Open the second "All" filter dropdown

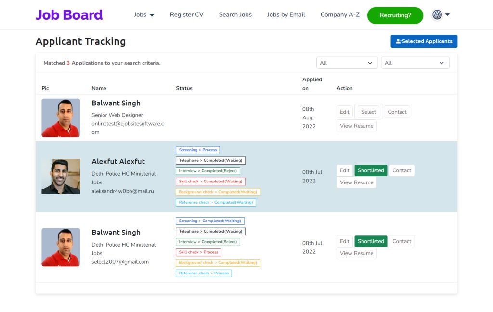[x=415, y=63]
